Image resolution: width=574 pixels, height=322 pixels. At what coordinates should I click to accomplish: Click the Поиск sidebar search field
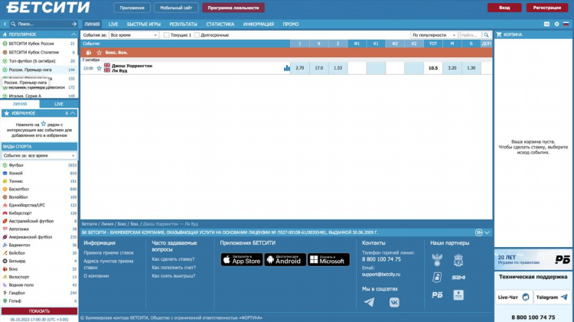(x=43, y=24)
